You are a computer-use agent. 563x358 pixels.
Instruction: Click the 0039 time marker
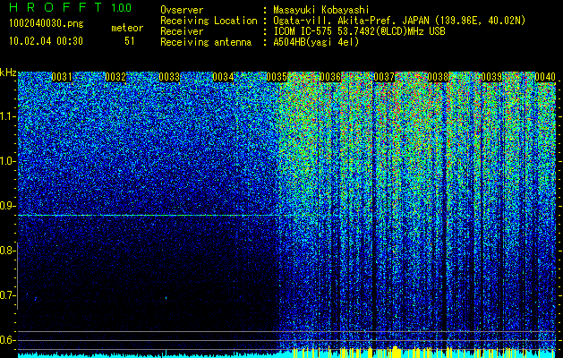(491, 77)
